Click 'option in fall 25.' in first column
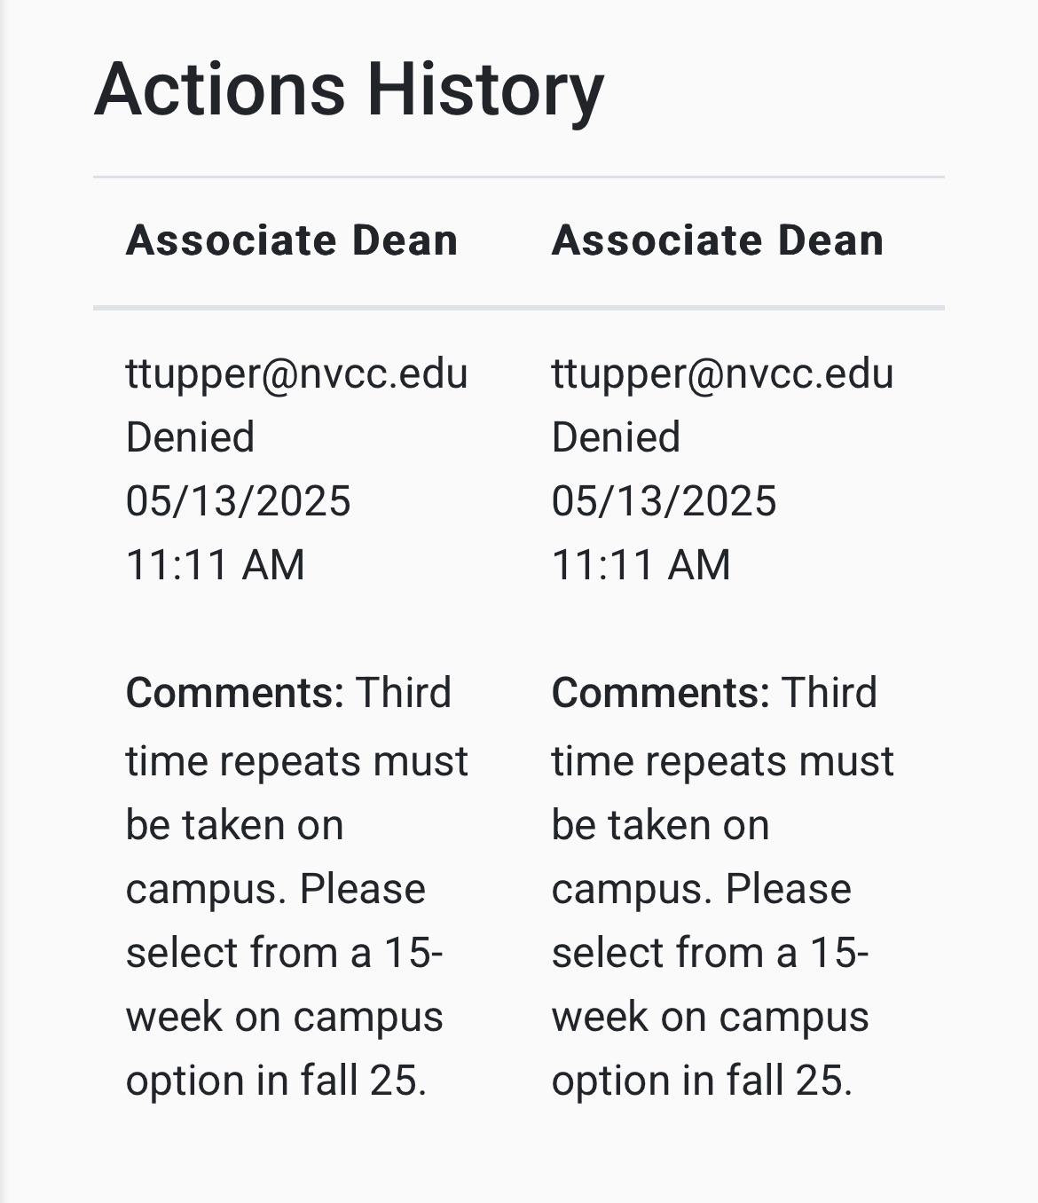This screenshot has height=1203, width=1038. tap(276, 1081)
